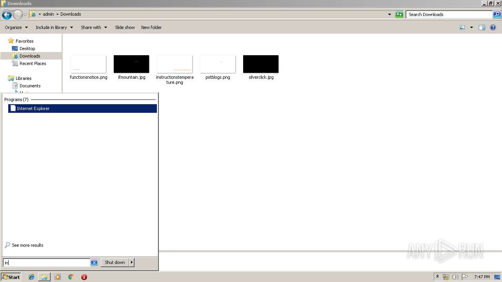This screenshot has width=502, height=282.
Task: Clear the Start menu search text
Action: coord(94,262)
